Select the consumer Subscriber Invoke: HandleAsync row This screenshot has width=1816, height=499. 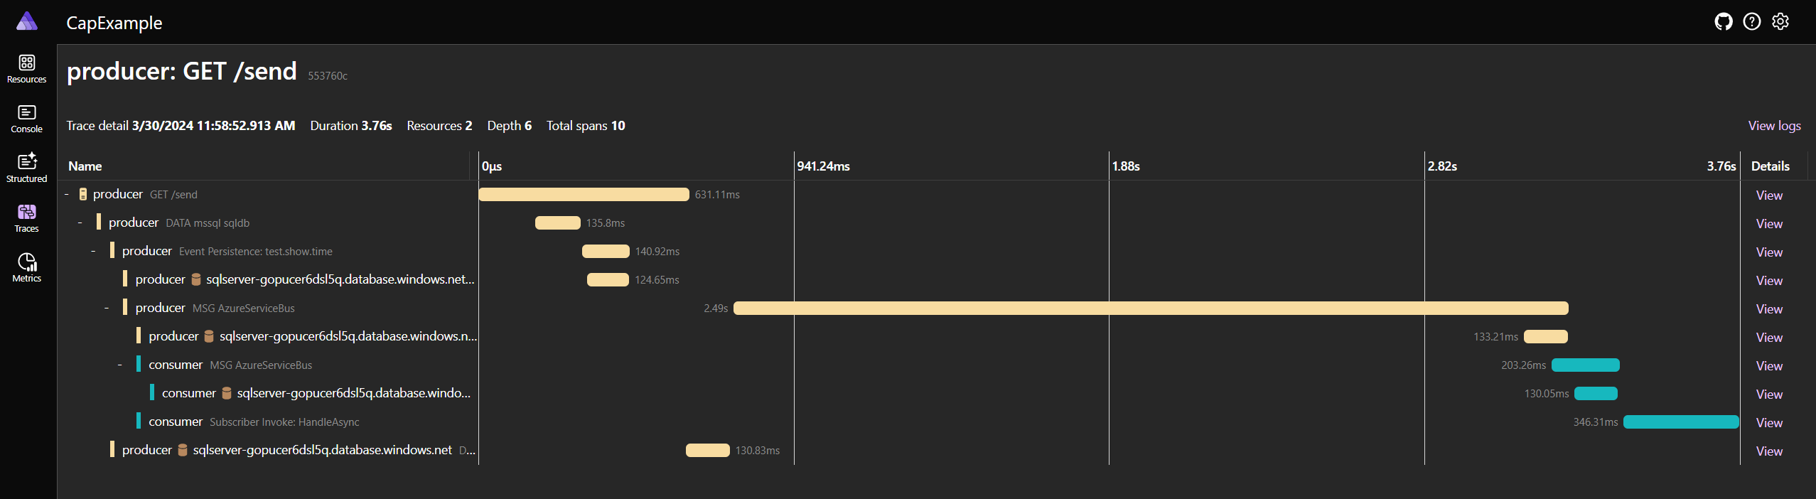pos(284,422)
